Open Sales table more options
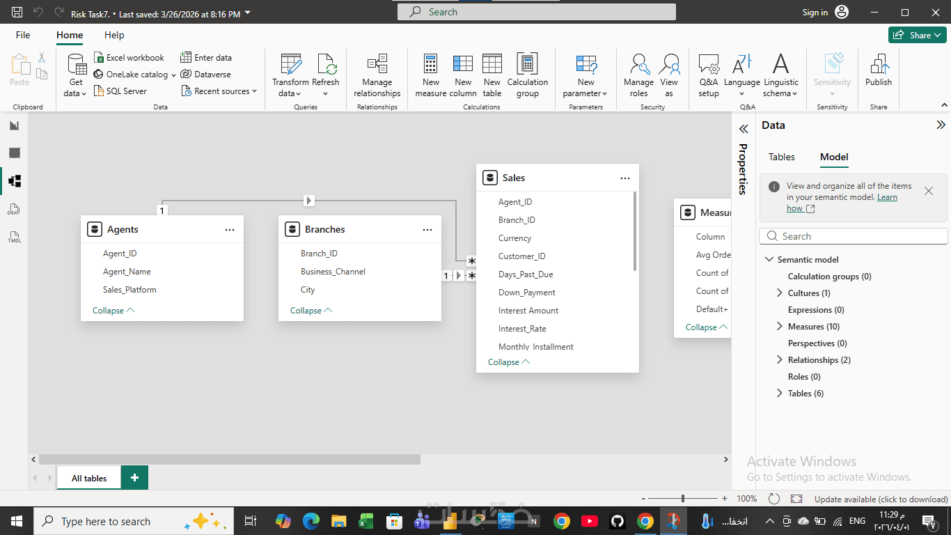 coord(625,178)
